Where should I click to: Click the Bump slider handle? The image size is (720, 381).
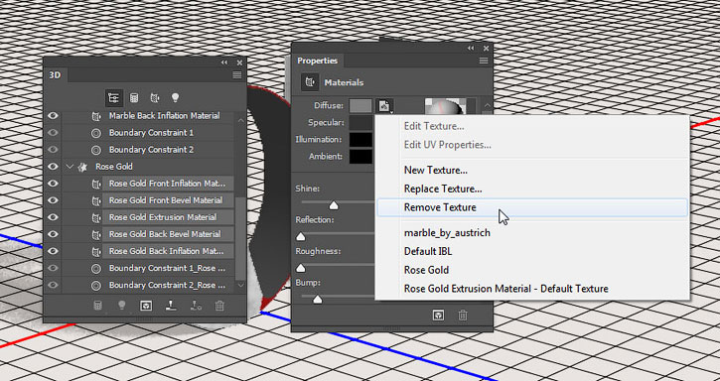tap(317, 300)
